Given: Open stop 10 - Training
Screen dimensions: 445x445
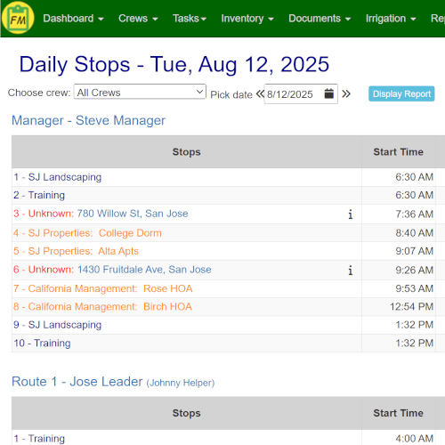Looking at the screenshot, I should point(42,344).
